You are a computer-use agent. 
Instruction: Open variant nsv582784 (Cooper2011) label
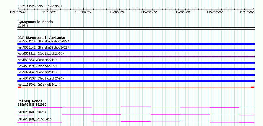(37, 72)
